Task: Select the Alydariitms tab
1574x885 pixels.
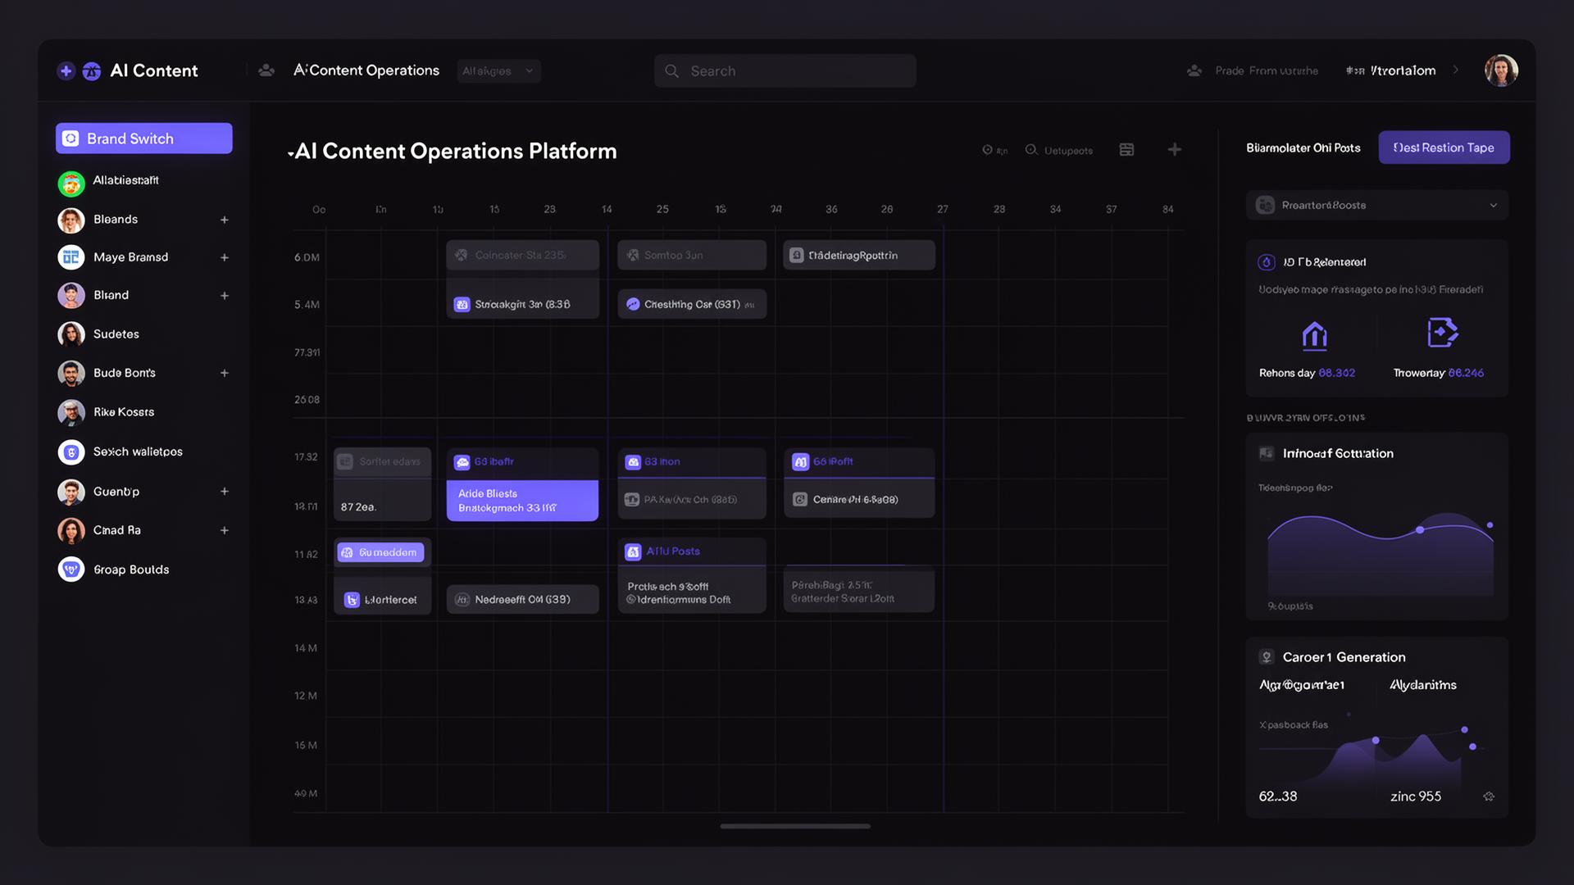Action: coord(1423,685)
